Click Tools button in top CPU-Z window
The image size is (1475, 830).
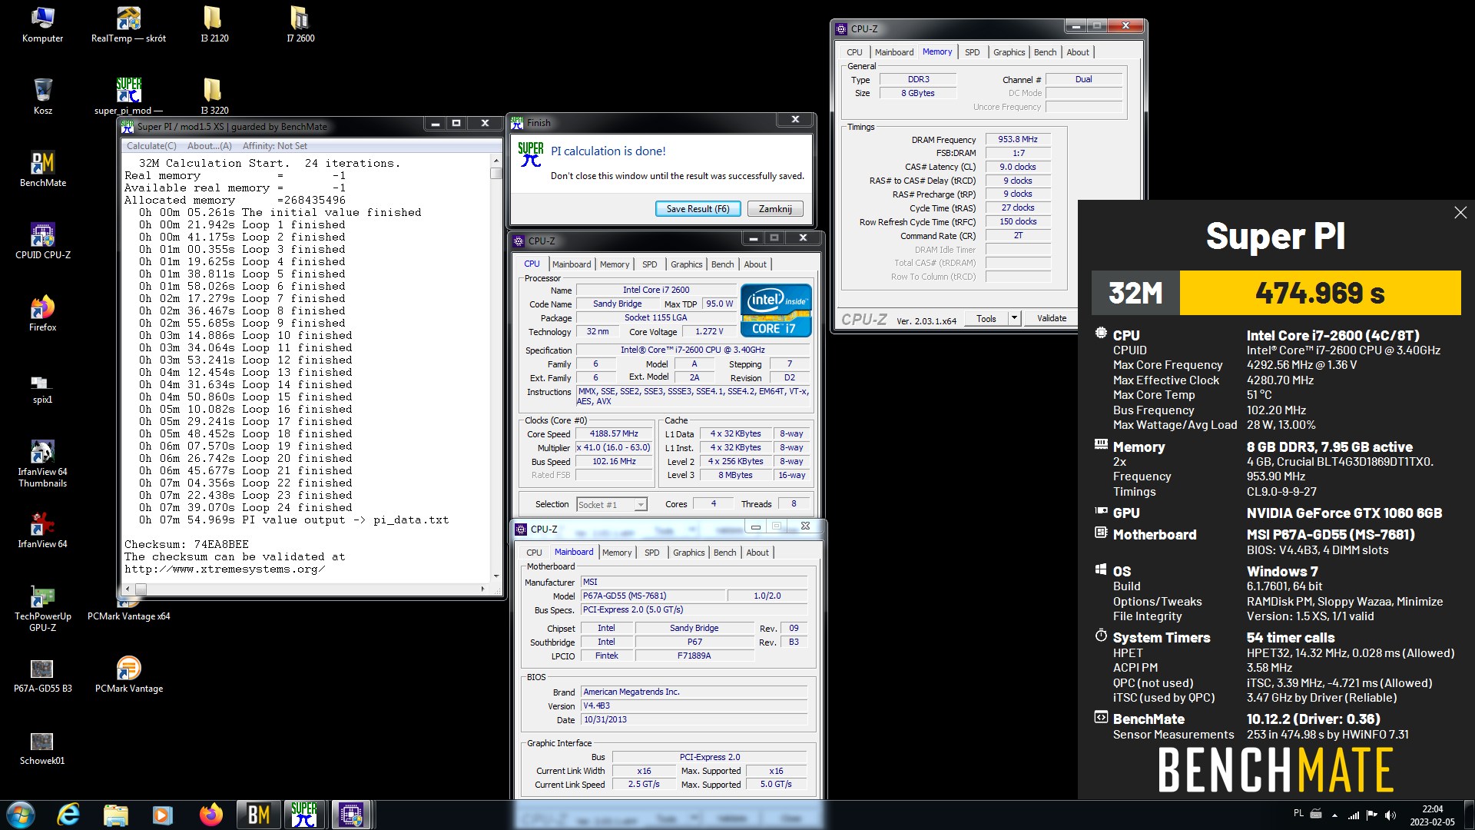pos(986,318)
